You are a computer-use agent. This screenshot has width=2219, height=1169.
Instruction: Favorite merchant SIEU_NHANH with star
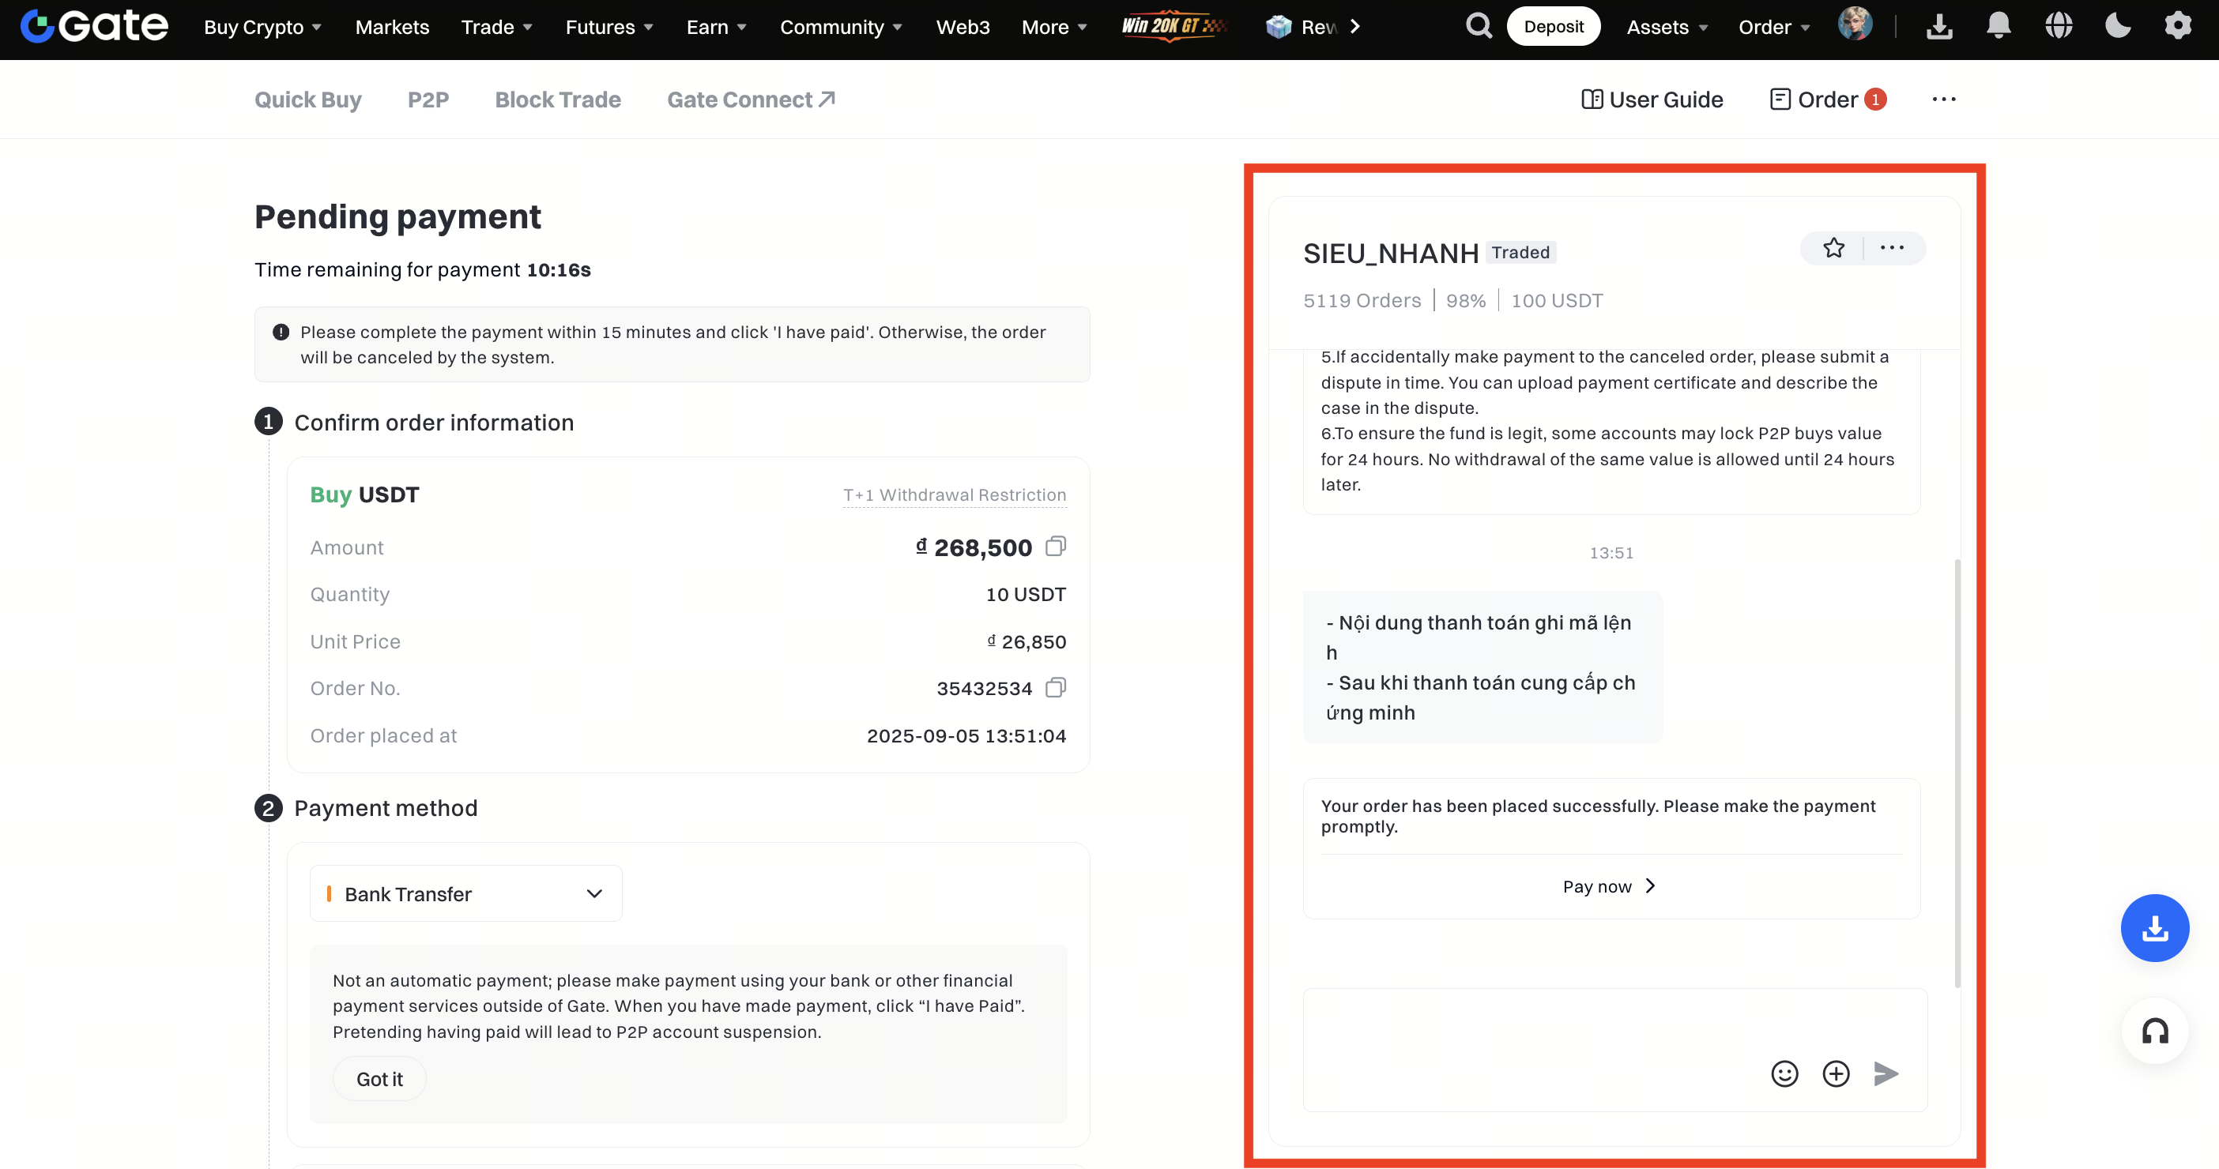pos(1834,248)
